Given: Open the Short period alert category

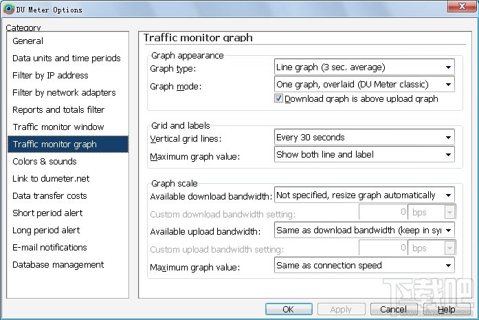Looking at the screenshot, I should [47, 213].
